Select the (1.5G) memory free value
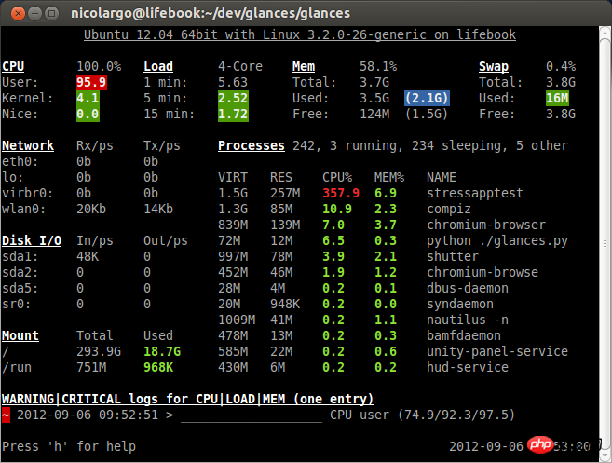Viewport: 612px width, 463px height. point(427,114)
